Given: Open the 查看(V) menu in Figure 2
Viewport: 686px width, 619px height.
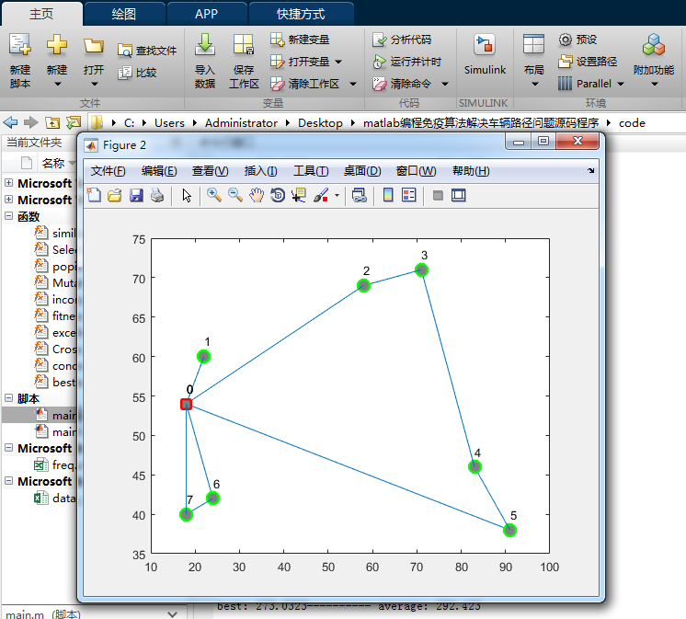Looking at the screenshot, I should tap(210, 171).
